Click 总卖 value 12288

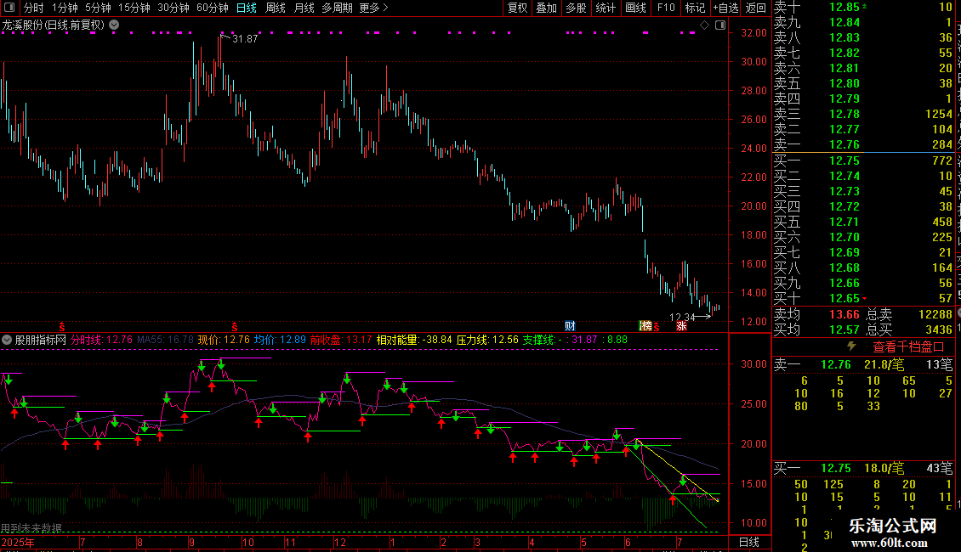[x=935, y=314]
